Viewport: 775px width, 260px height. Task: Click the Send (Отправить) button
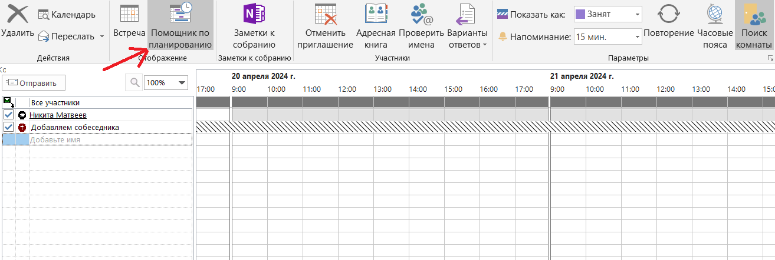(34, 83)
